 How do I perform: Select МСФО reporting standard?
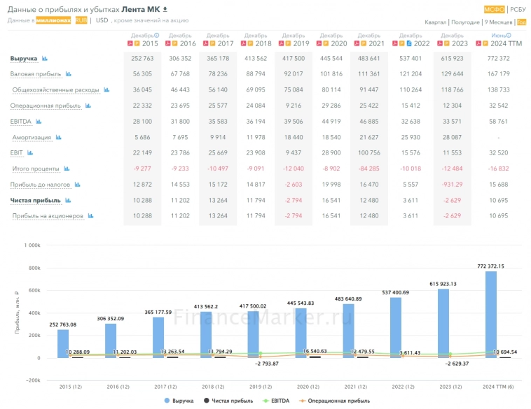pyautogui.click(x=494, y=9)
